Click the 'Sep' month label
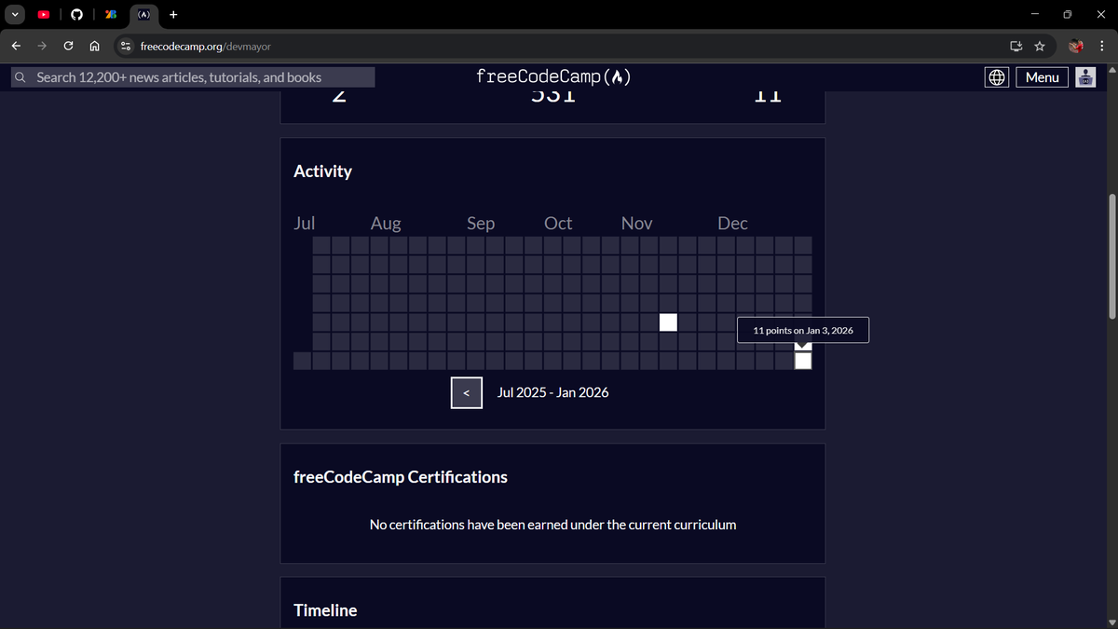The width and height of the screenshot is (1118, 629). pos(481,224)
